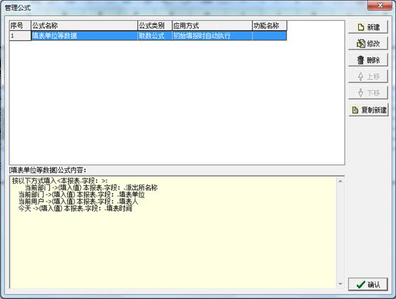396x299 pixels.
Task: Click scroll-up arrow of formula content box
Action: (340, 181)
